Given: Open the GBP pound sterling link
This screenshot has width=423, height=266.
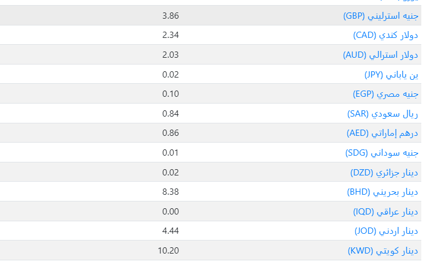Looking at the screenshot, I should 381,16.
